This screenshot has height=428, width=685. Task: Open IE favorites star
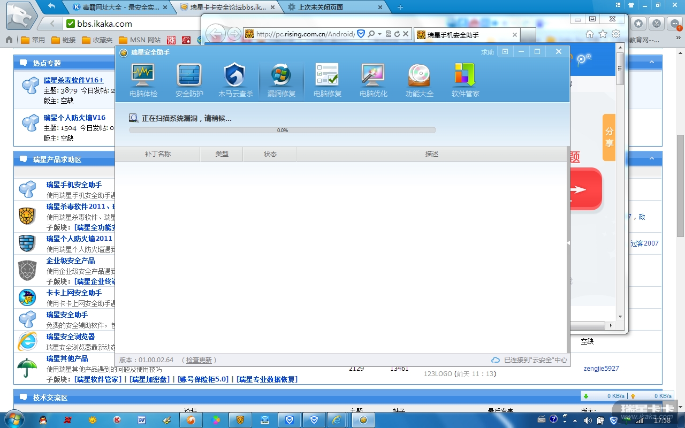(603, 34)
